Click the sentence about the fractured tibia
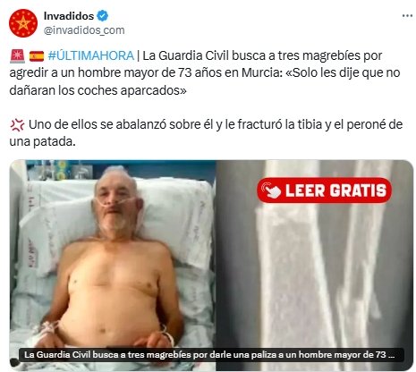This screenshot has width=416, height=372. pyautogui.click(x=206, y=133)
